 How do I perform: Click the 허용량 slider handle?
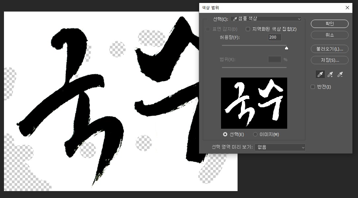[286, 48]
